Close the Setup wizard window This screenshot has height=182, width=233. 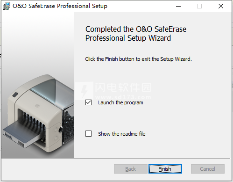[221, 6]
